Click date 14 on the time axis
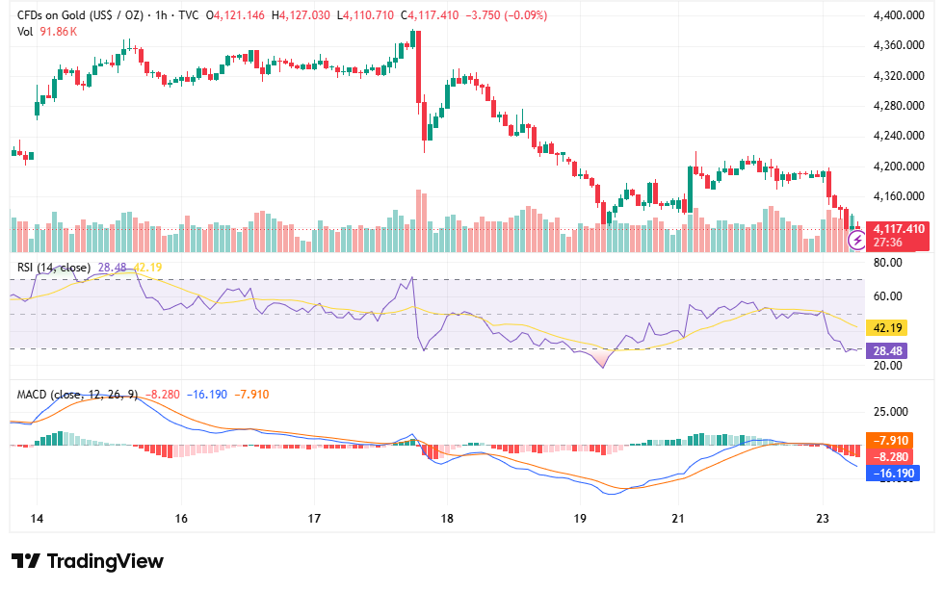 pos(37,519)
